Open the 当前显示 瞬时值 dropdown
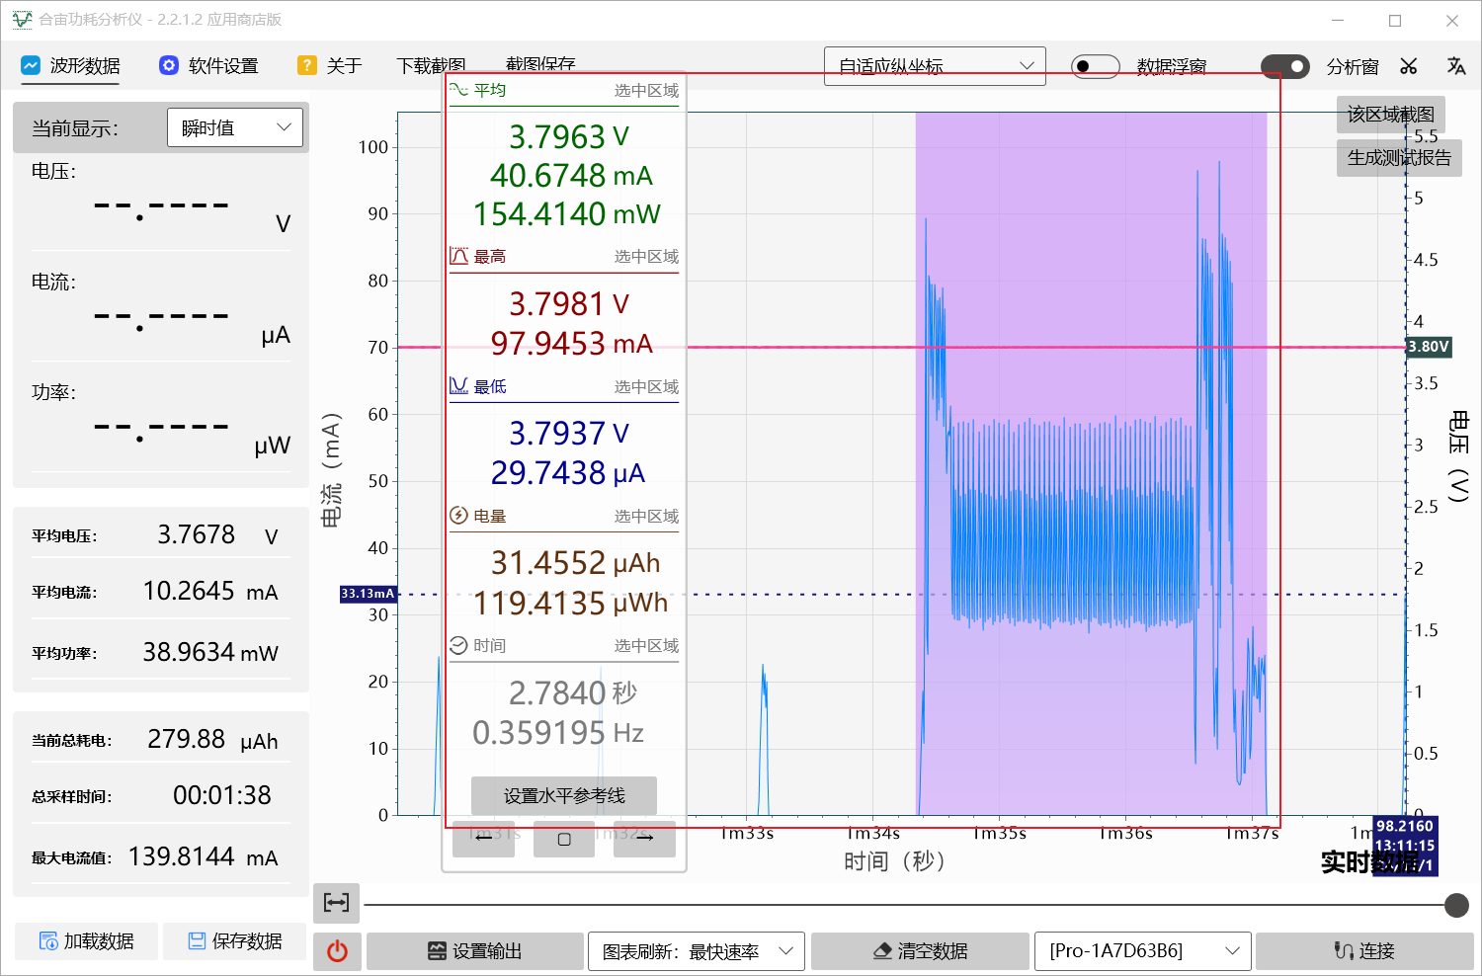Viewport: 1482px width, 976px height. (x=235, y=127)
